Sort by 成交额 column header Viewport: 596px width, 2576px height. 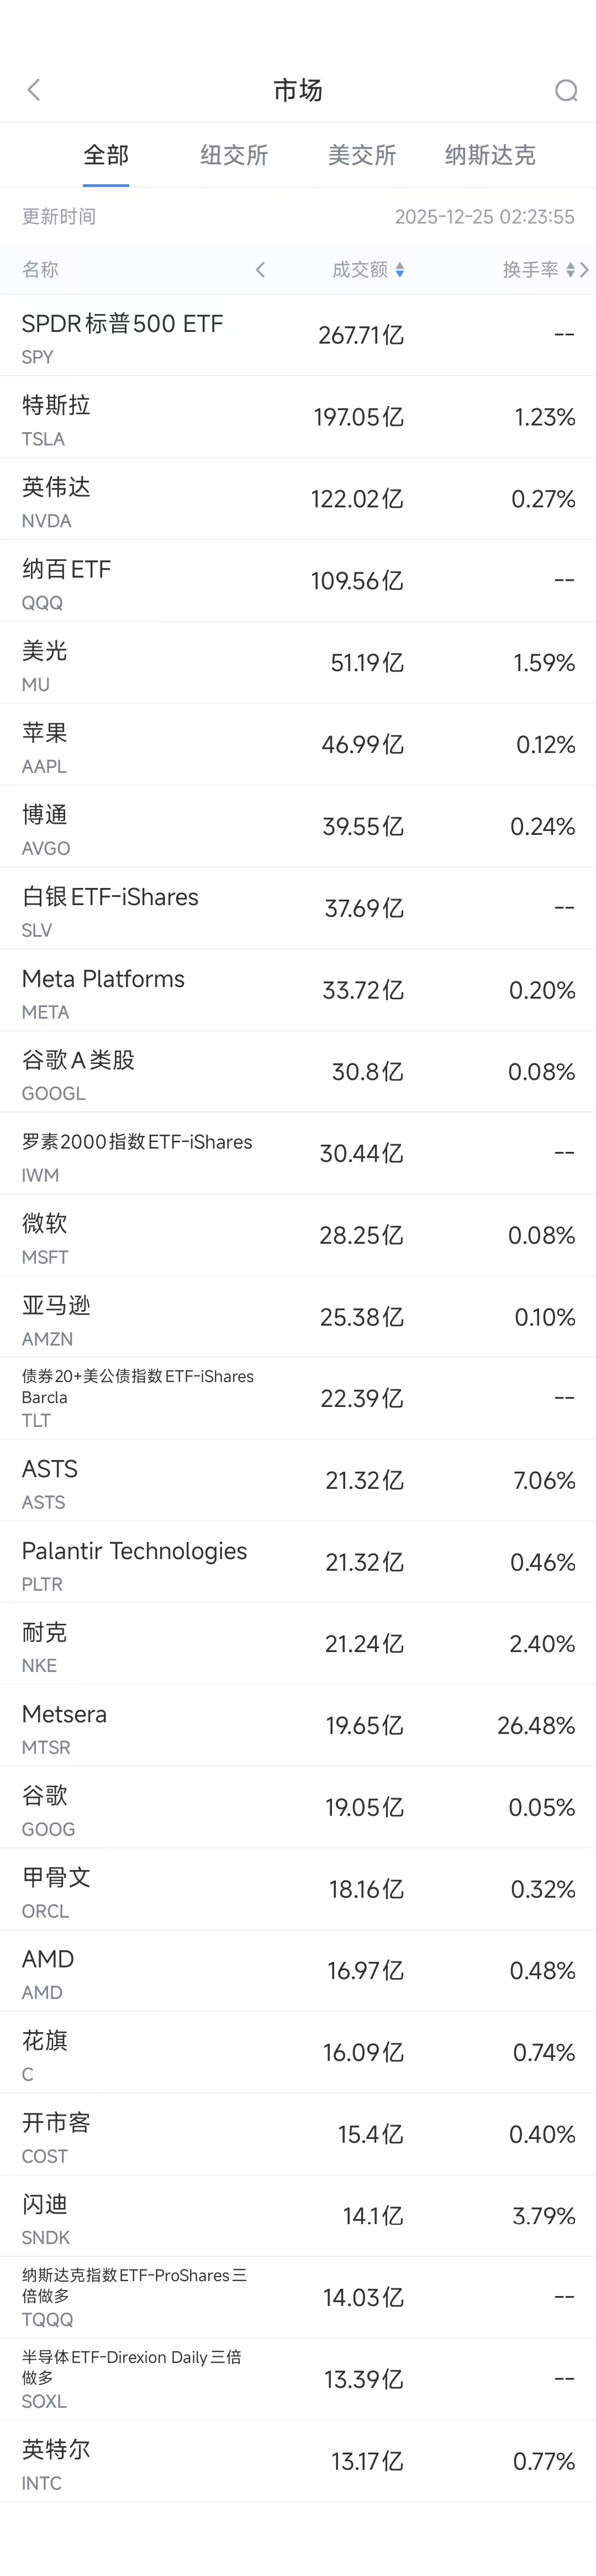click(x=360, y=270)
